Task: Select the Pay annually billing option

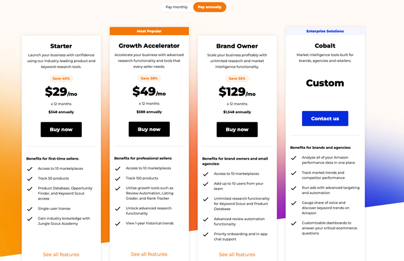Action: (210, 7)
